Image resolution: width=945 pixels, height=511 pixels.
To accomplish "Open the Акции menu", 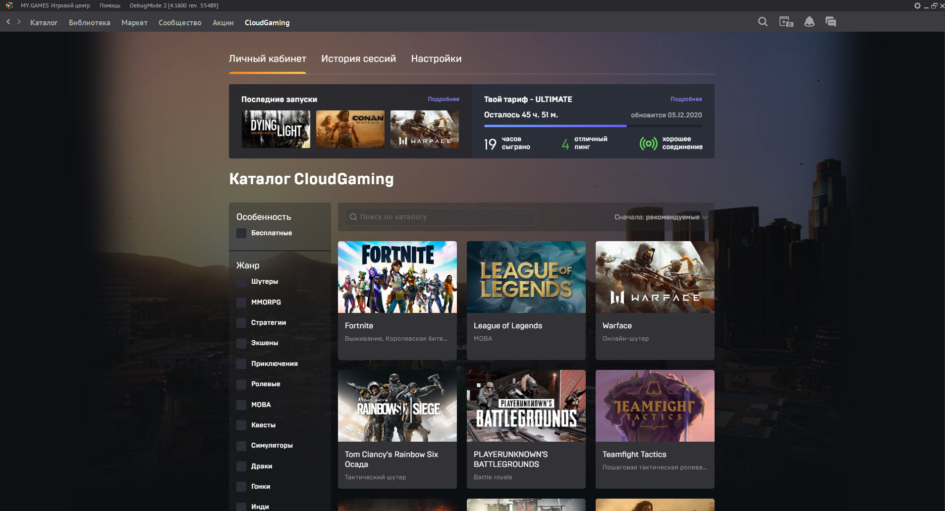I will [x=223, y=22].
